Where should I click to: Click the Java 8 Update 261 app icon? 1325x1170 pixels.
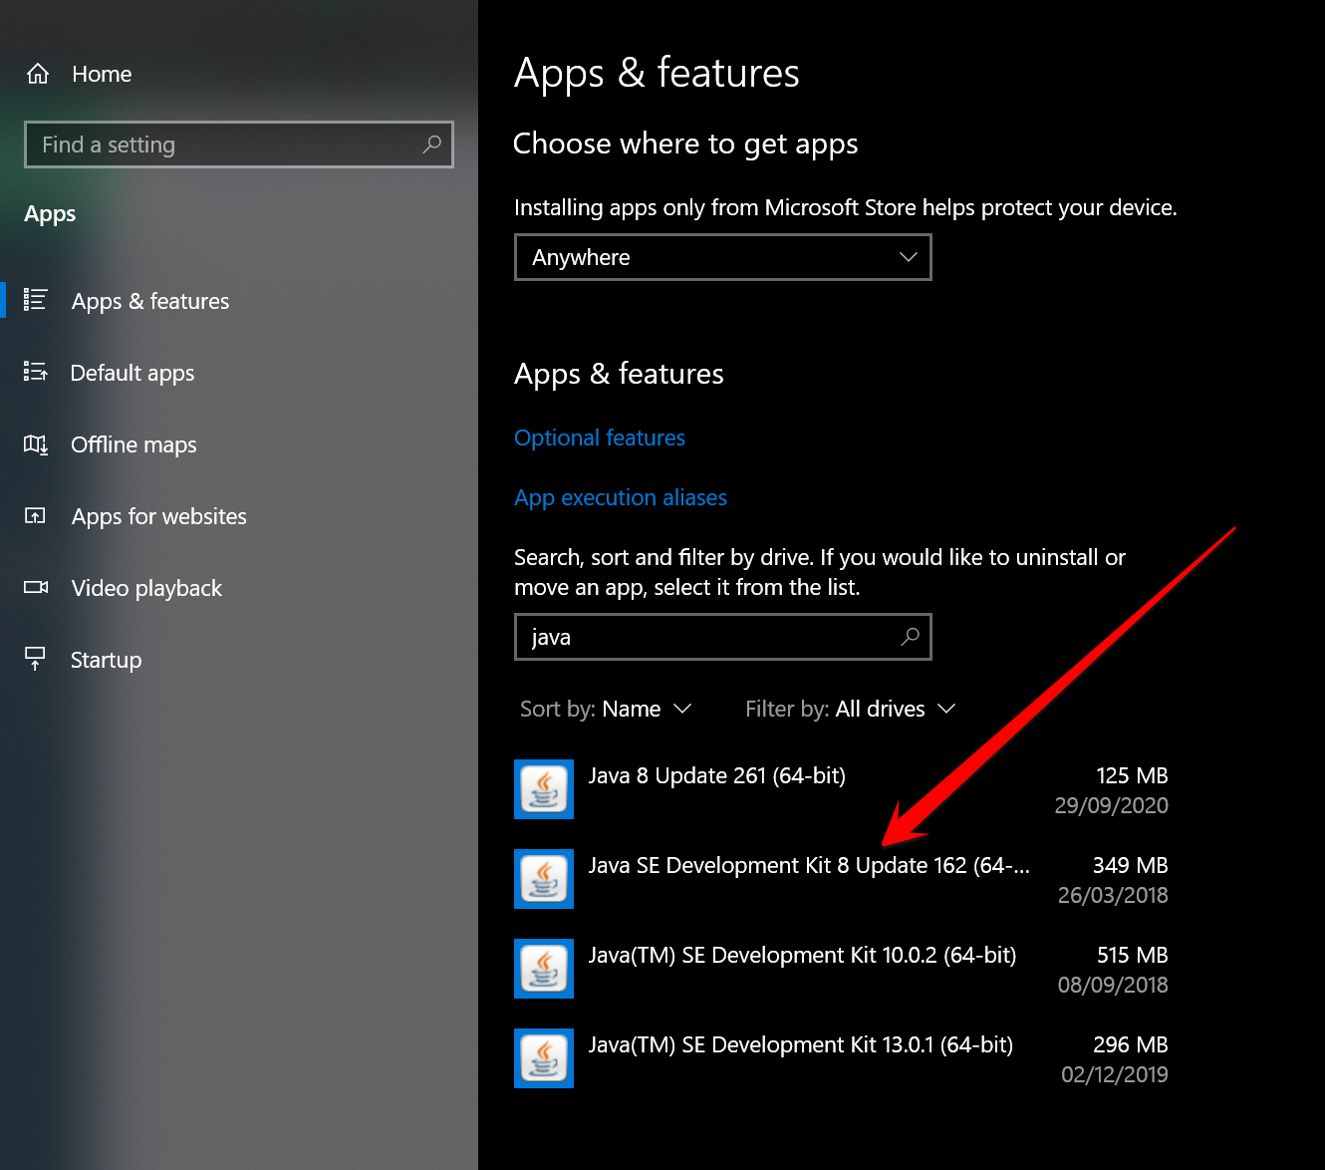[544, 789]
